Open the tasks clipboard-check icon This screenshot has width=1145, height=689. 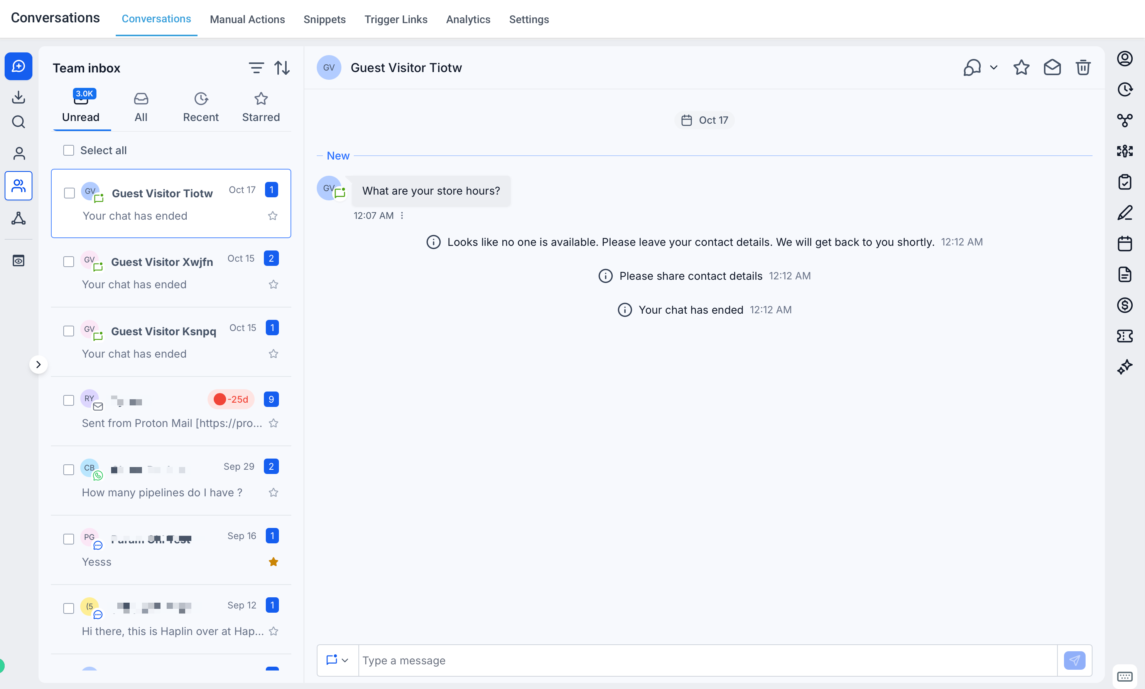[1125, 182]
